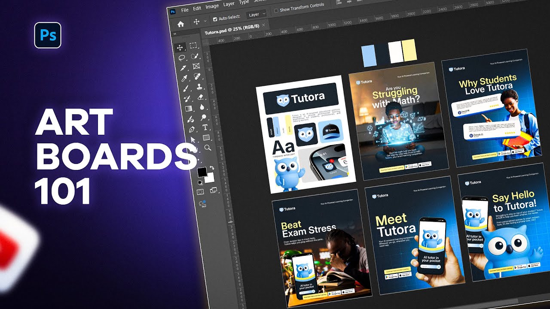The height and width of the screenshot is (309, 550).
Task: Change screen mode icon
Action: (x=214, y=190)
